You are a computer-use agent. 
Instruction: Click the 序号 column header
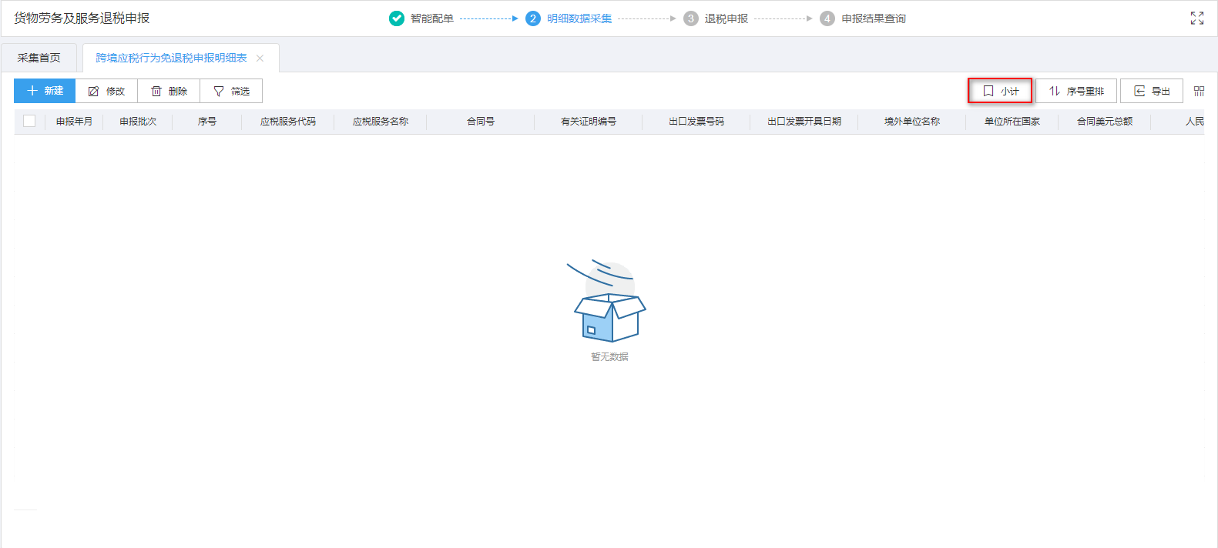[207, 122]
